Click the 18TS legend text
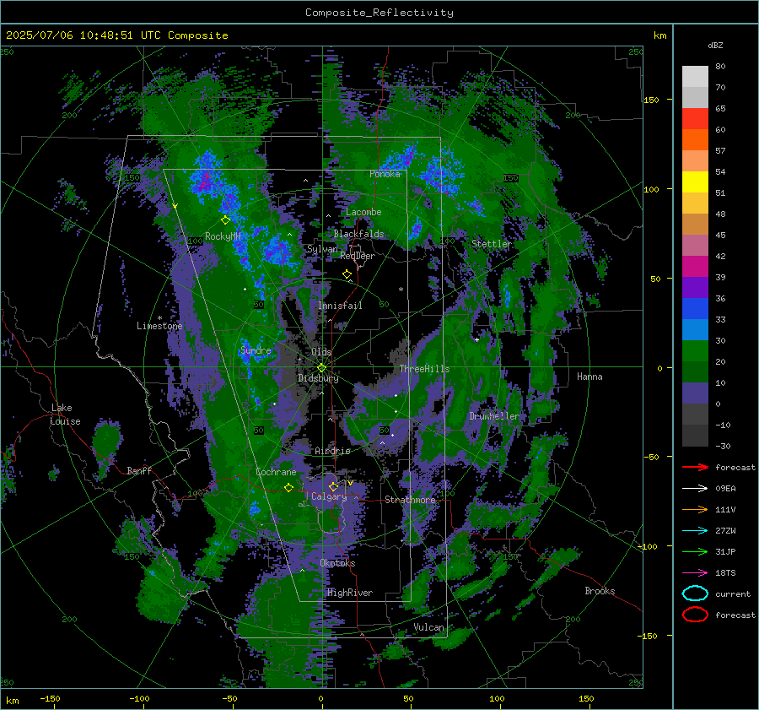The image size is (759, 710). point(725,573)
